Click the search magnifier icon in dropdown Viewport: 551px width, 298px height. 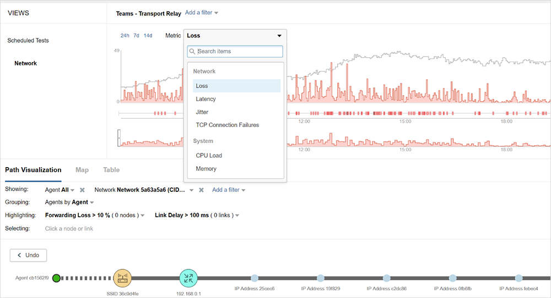(192, 52)
